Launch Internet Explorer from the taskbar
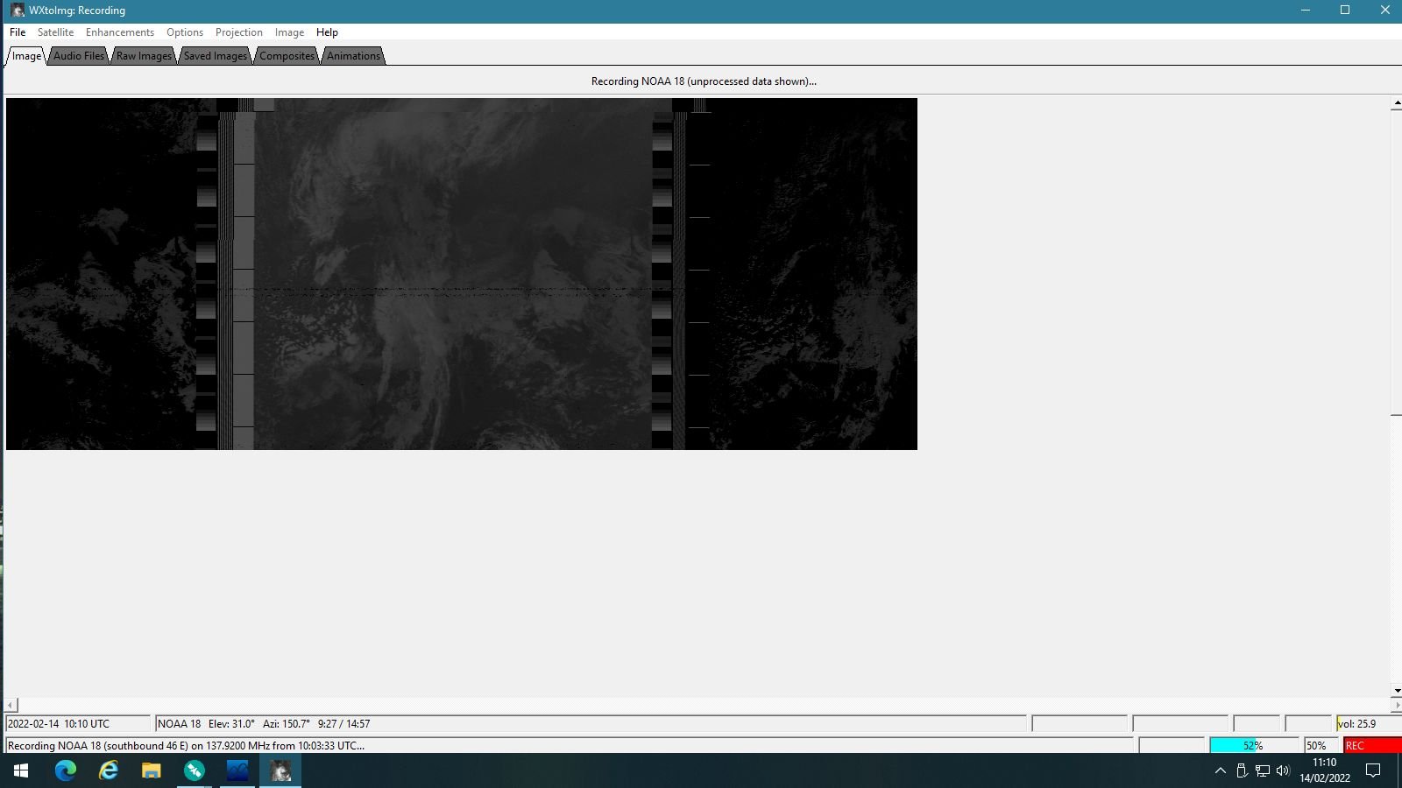Screen dimensions: 1402x788 (109, 770)
